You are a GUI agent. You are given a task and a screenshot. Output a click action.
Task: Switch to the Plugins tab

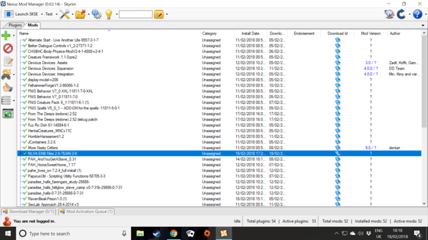(x=15, y=25)
